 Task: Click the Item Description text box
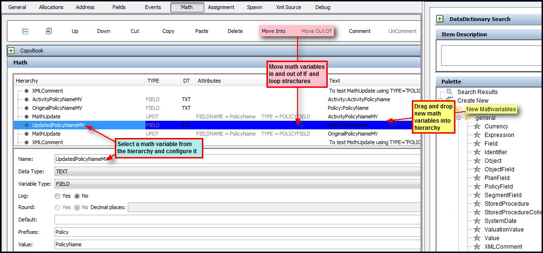click(492, 55)
